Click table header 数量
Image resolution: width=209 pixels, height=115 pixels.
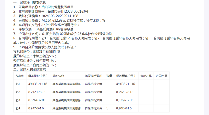pyautogui.click(x=109, y=76)
